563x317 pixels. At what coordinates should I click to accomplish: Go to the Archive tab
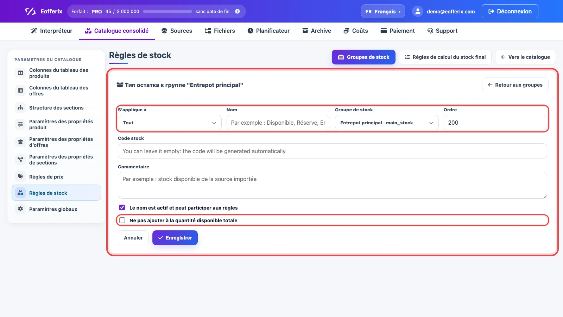tap(317, 31)
